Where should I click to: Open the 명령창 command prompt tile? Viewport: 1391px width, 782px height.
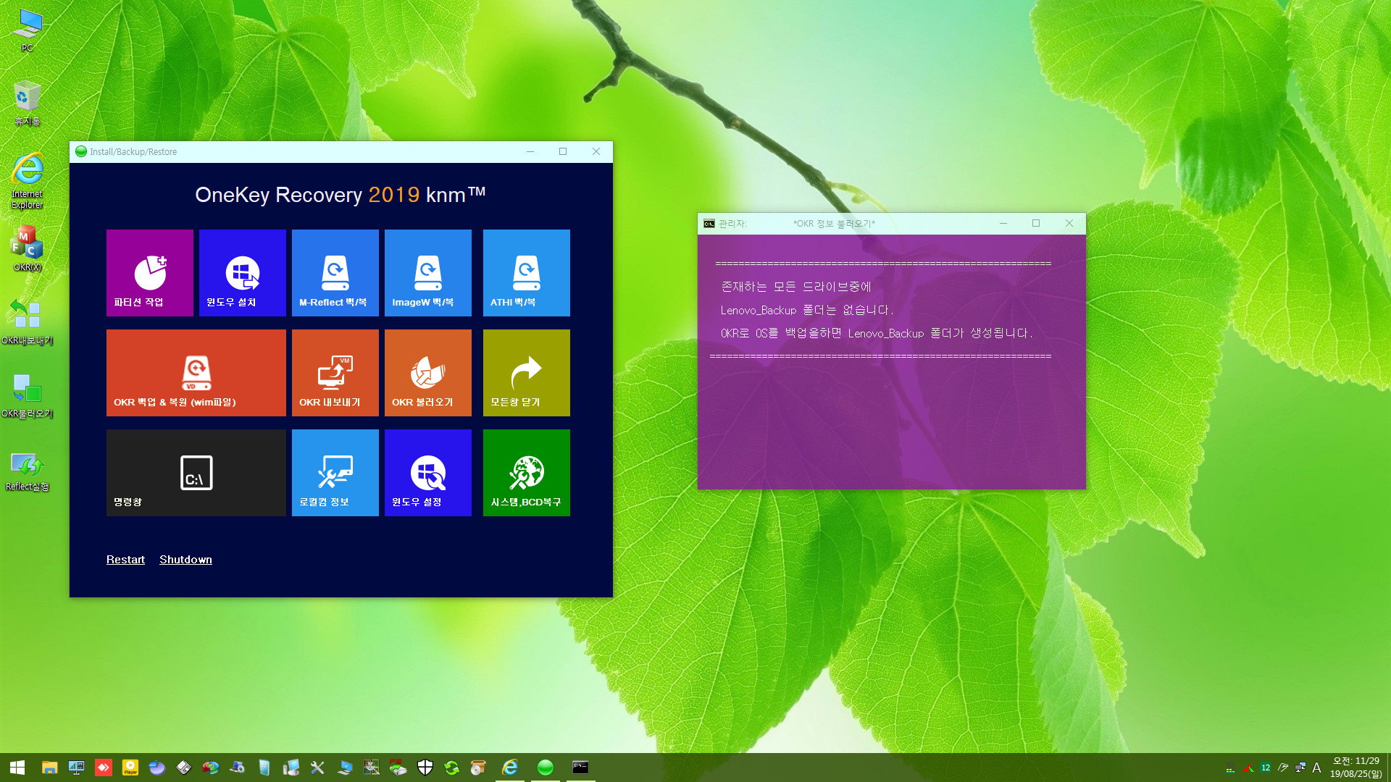click(196, 473)
